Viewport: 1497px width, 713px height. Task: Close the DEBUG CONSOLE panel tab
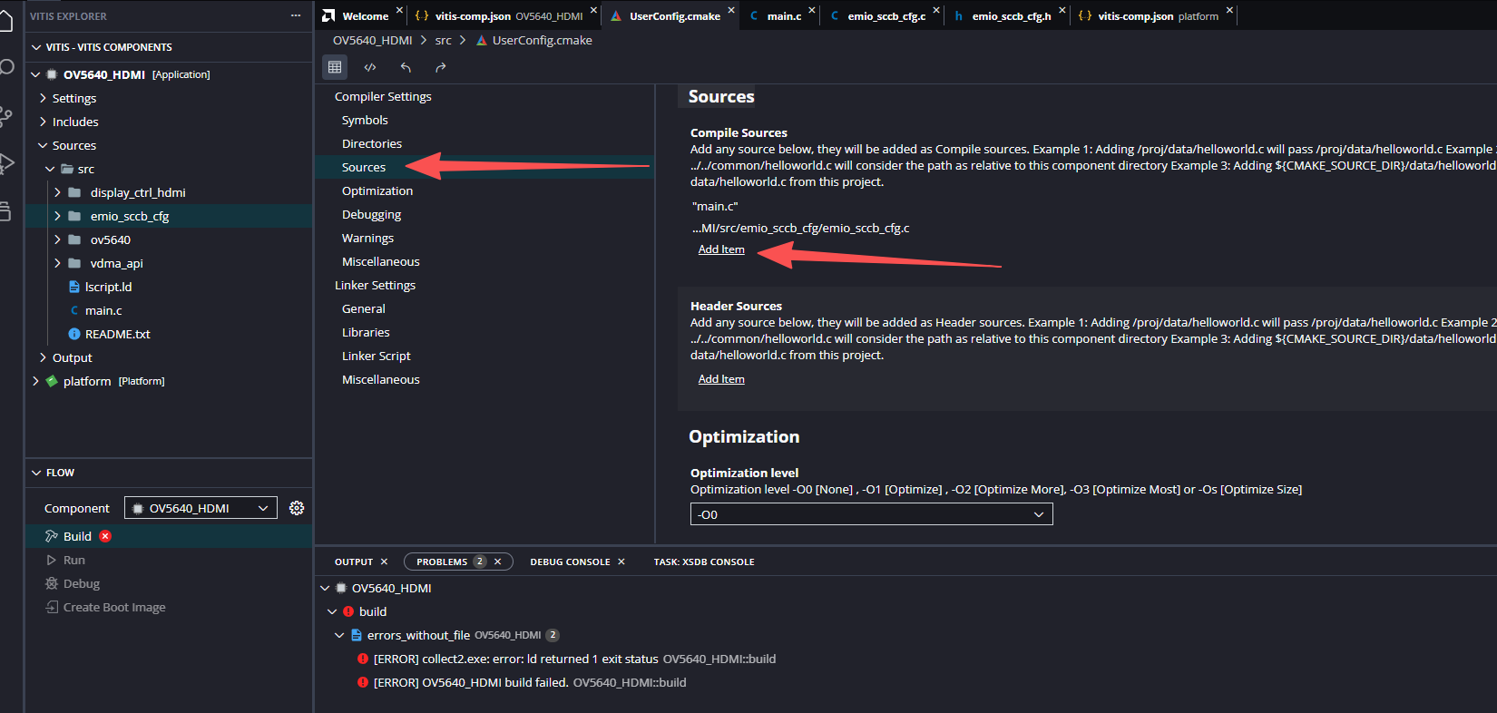point(621,562)
